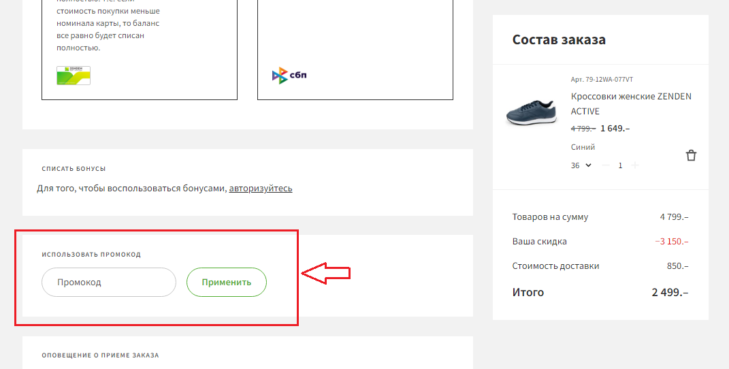Open the blue sneaker product thumbnail
This screenshot has width=729, height=369.
pyautogui.click(x=532, y=112)
